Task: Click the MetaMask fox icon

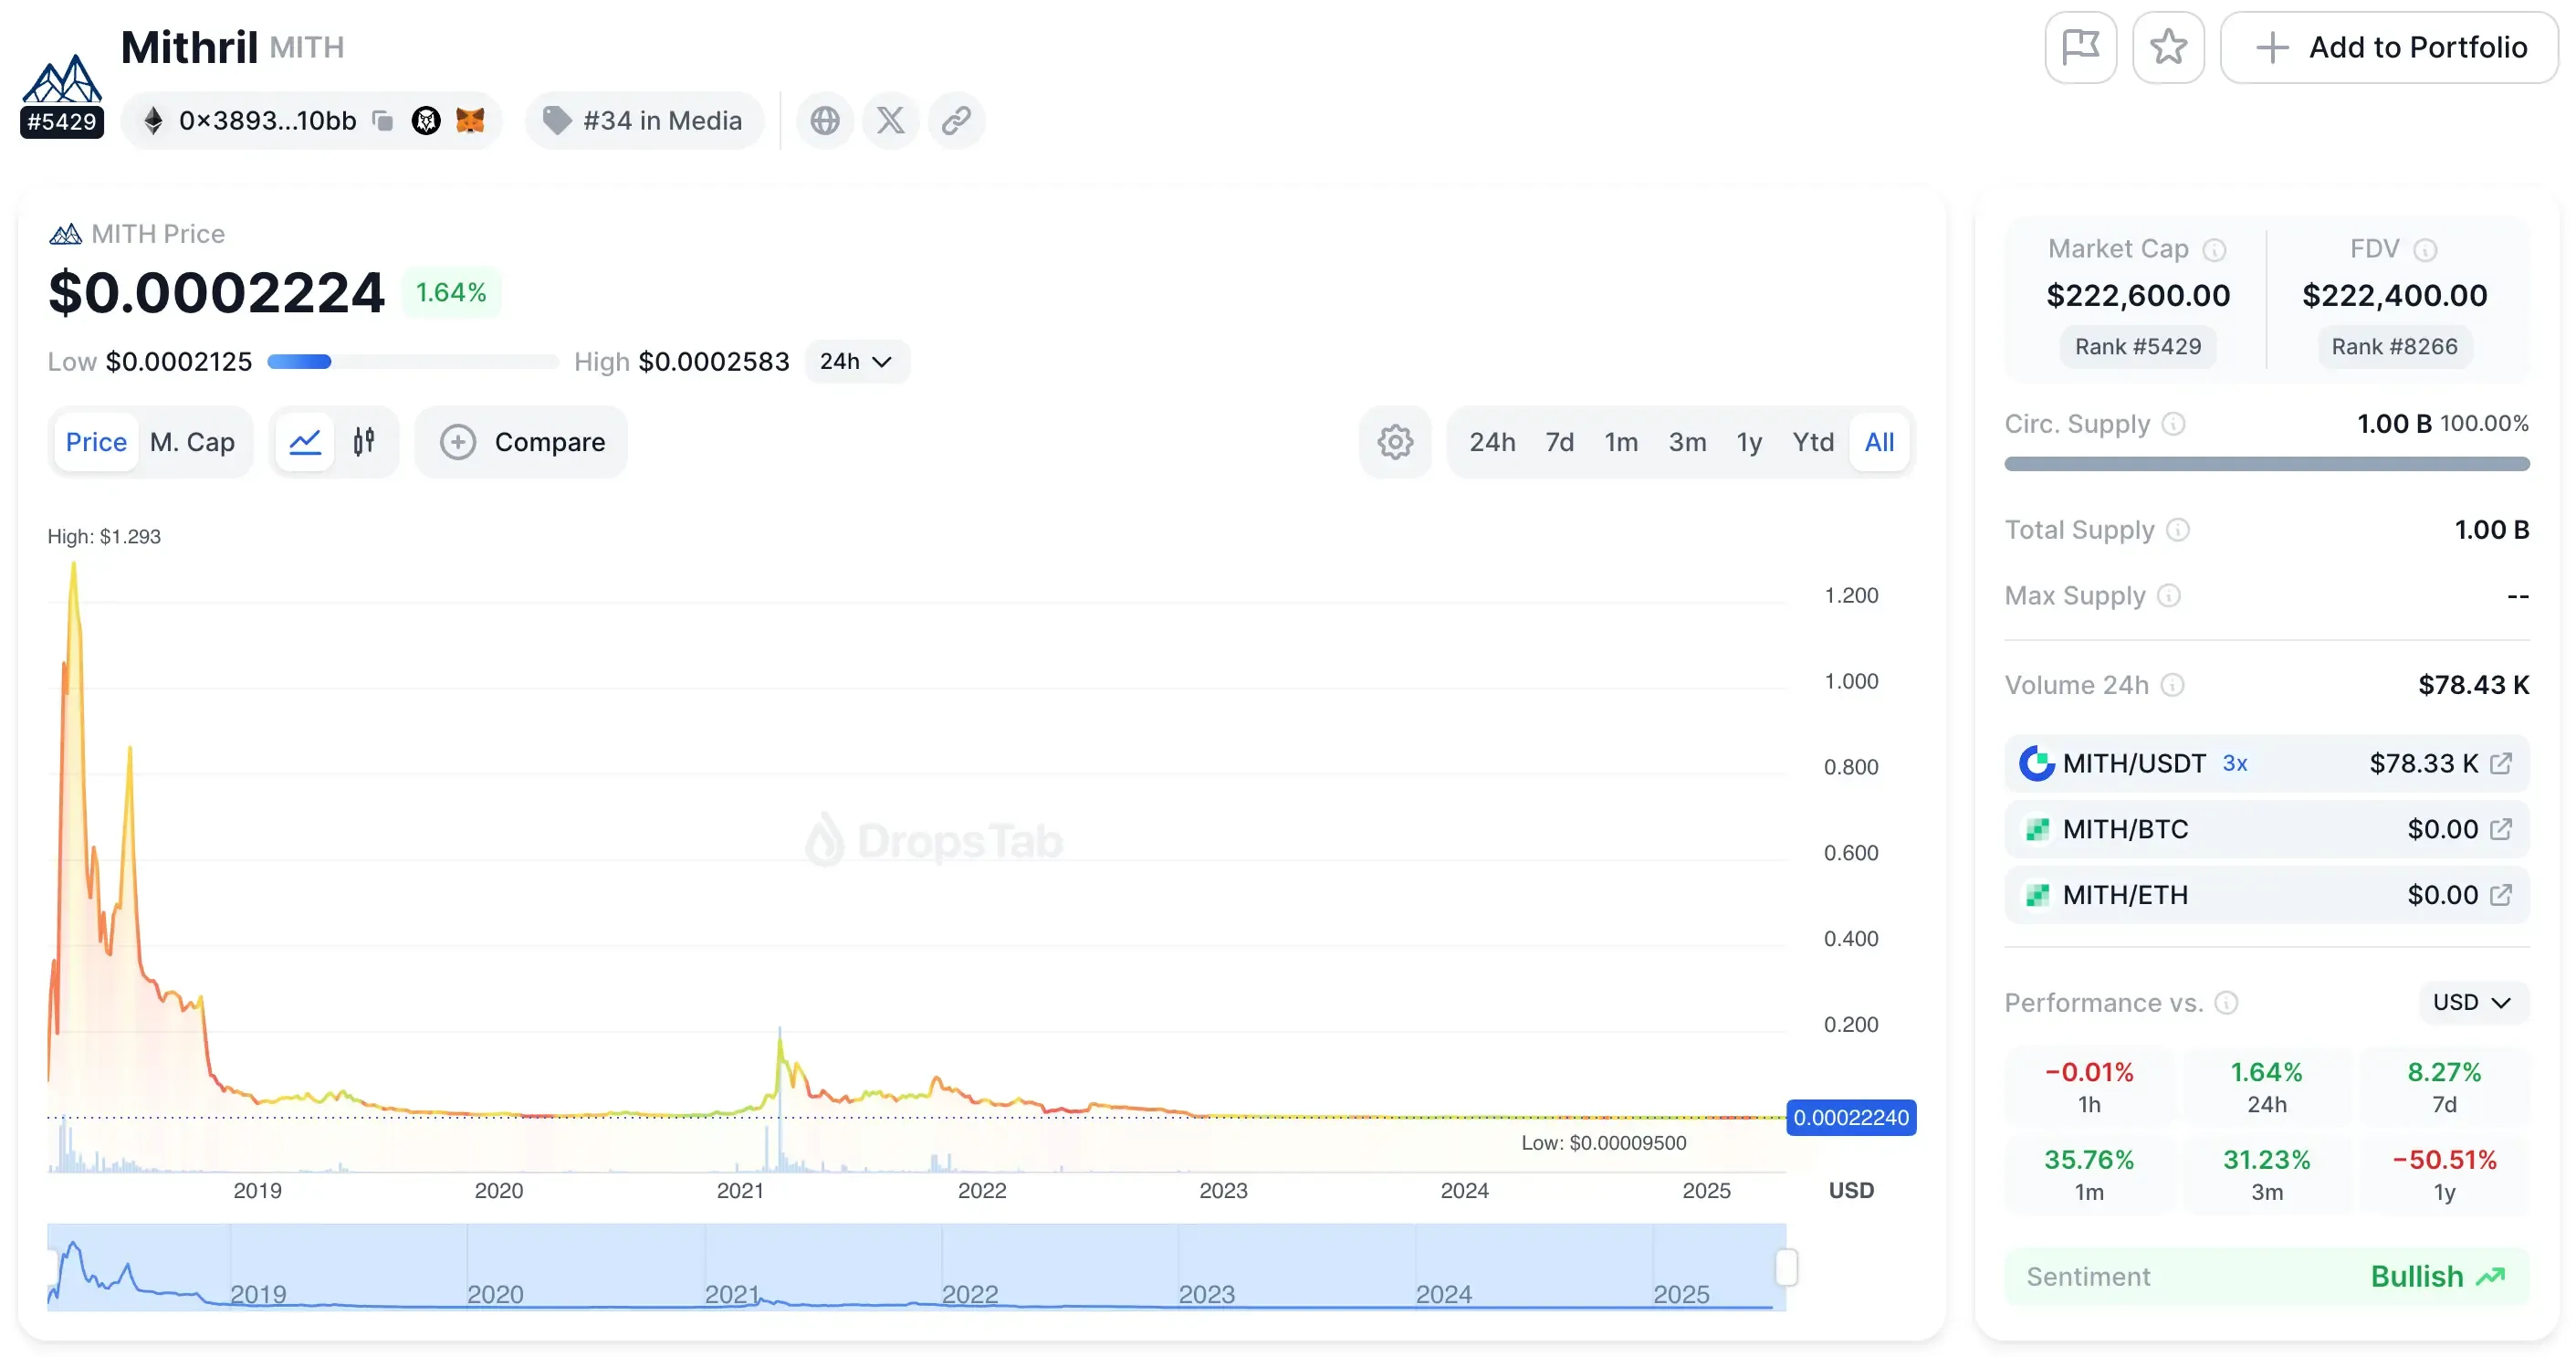Action: tap(470, 121)
